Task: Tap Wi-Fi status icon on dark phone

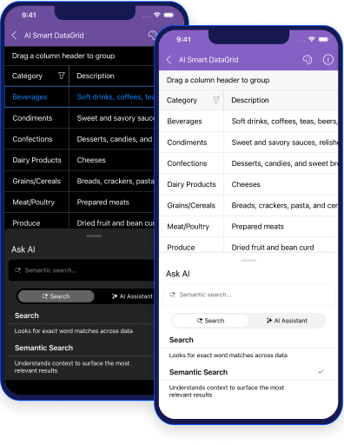Action: click(157, 15)
